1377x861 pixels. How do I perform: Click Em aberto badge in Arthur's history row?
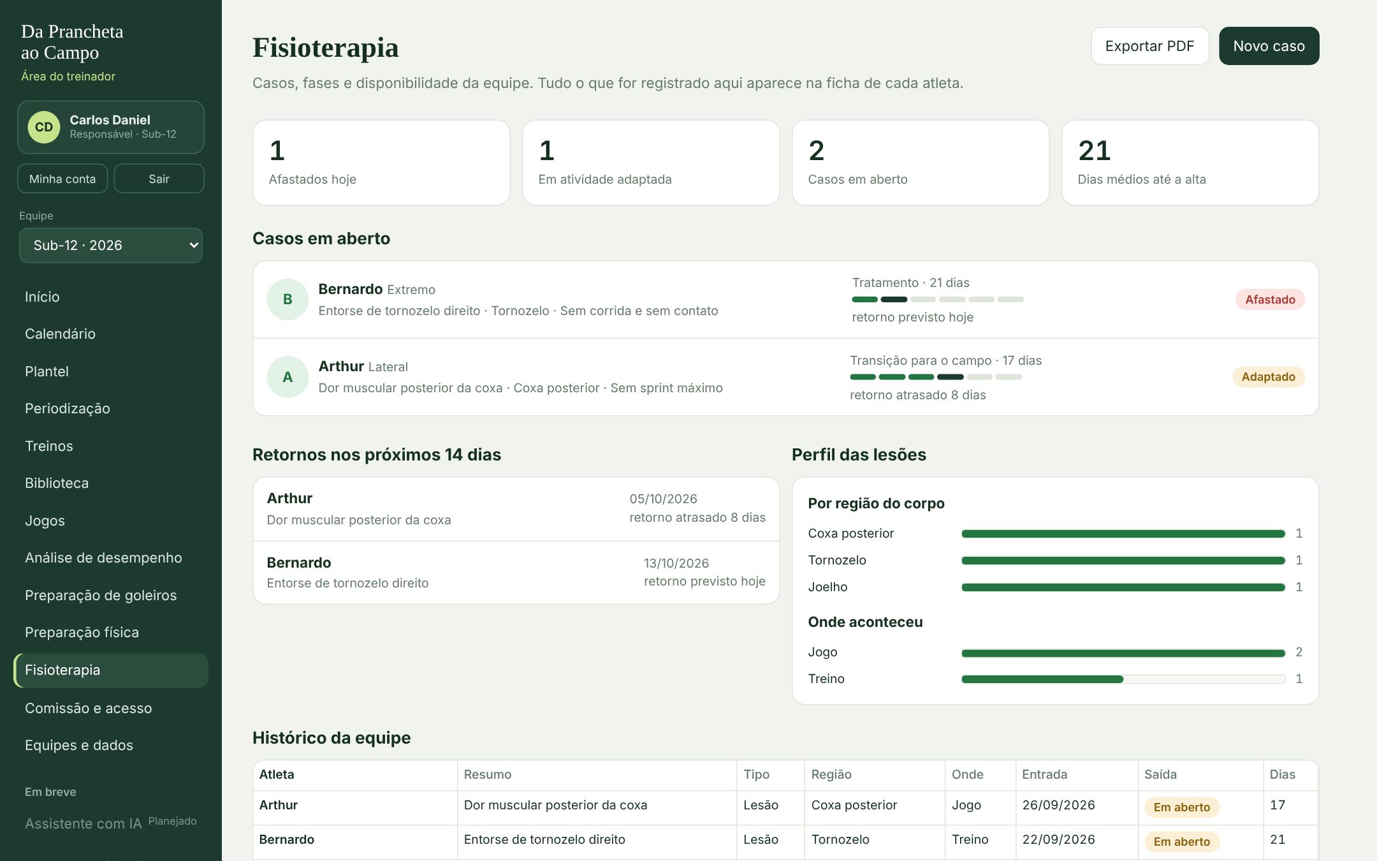1182,807
